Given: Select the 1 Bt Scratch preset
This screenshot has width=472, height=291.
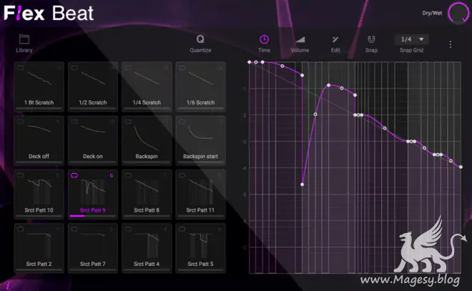Looking at the screenshot, I should 39,87.
